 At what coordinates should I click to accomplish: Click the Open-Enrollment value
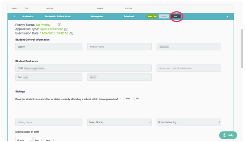[x=51, y=29]
